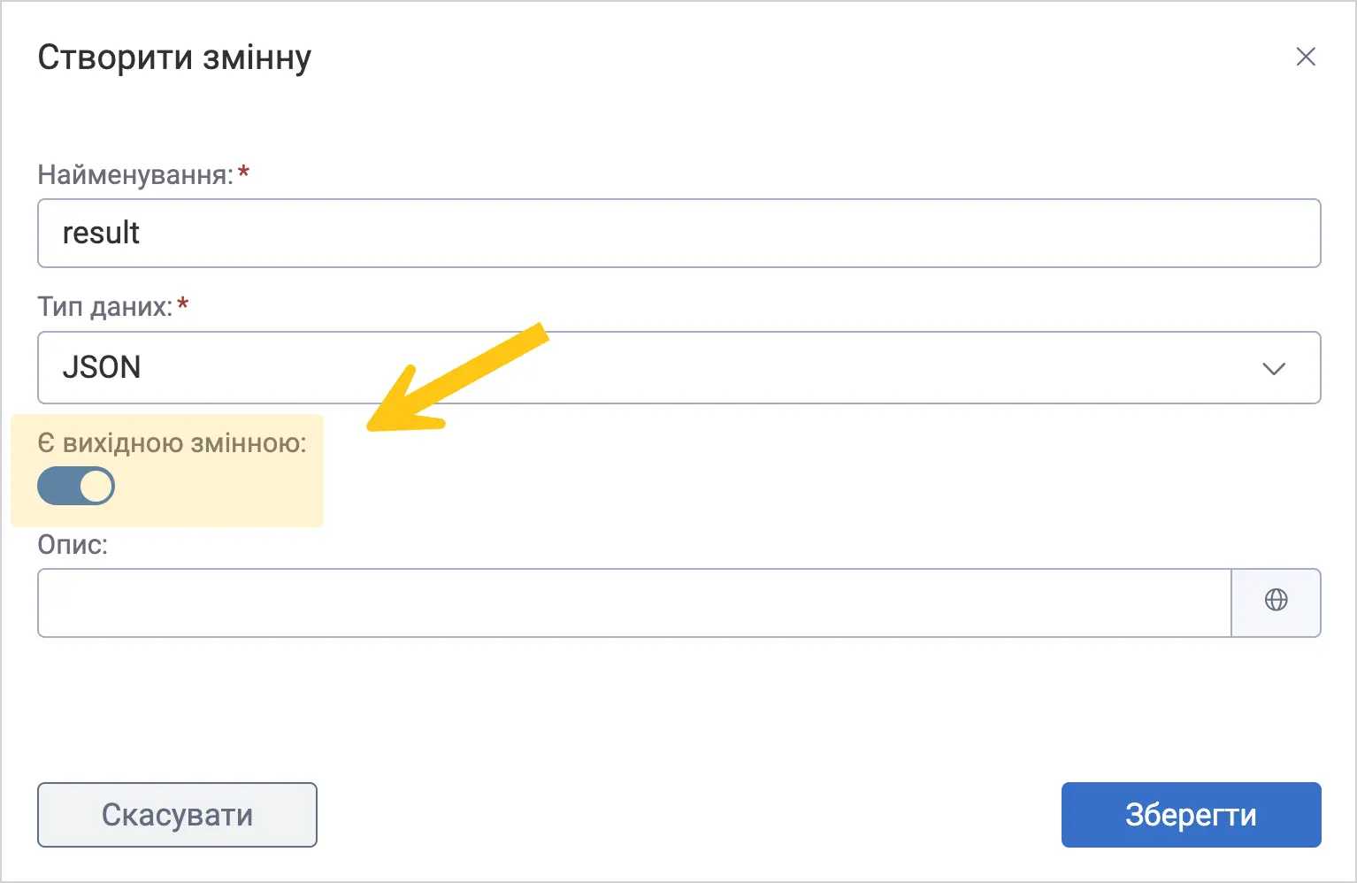Cancel with the Скасувати button
The width and height of the screenshot is (1357, 883).
pos(177,815)
